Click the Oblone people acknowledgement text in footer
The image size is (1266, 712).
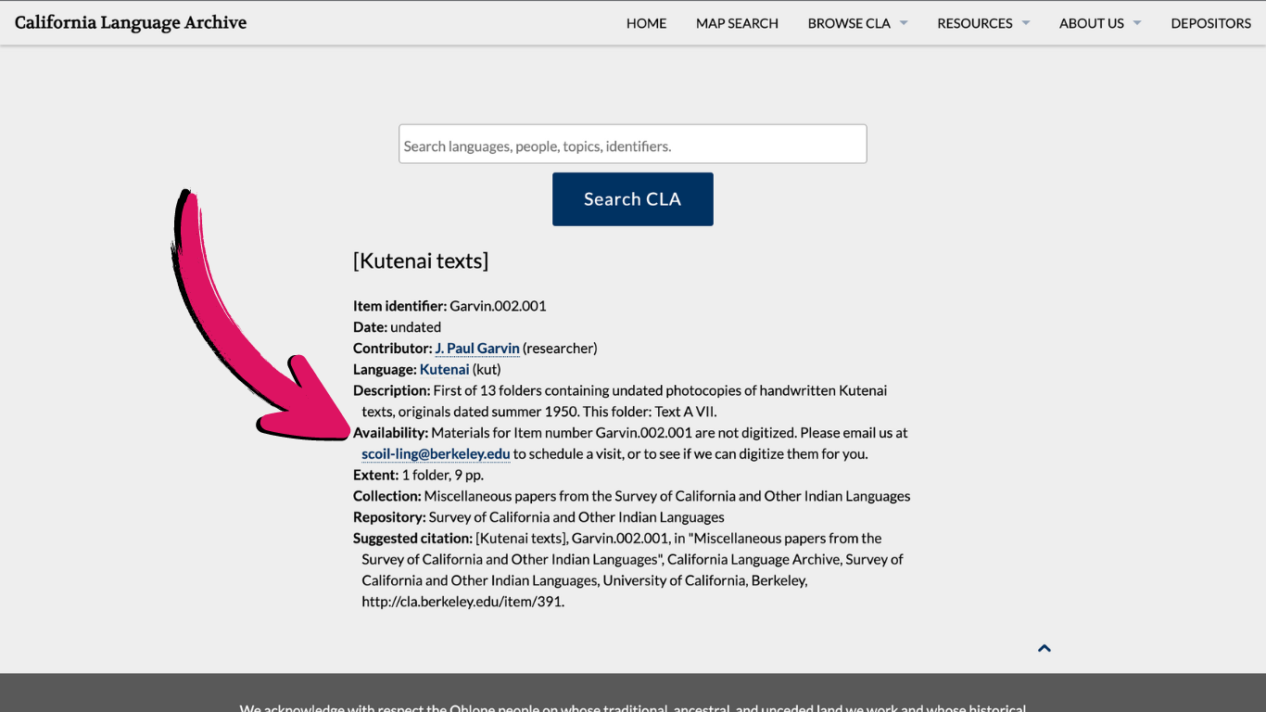tap(633, 708)
